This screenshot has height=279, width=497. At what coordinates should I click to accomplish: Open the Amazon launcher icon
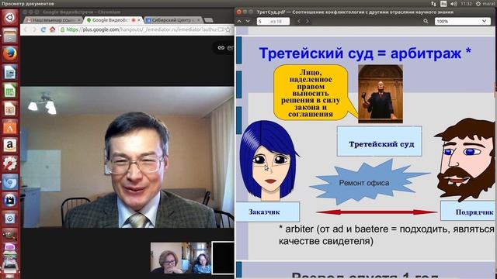tap(10, 146)
